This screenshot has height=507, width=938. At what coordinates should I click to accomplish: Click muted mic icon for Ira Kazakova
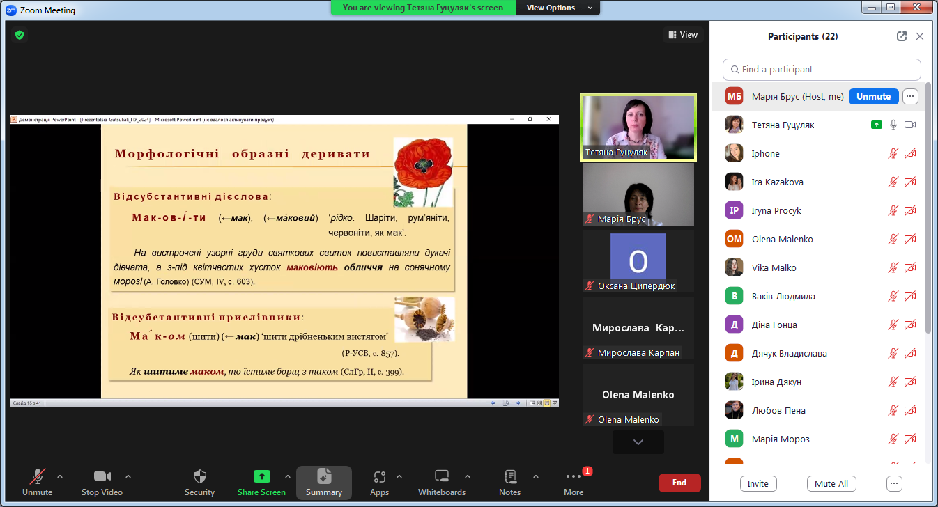click(x=893, y=182)
